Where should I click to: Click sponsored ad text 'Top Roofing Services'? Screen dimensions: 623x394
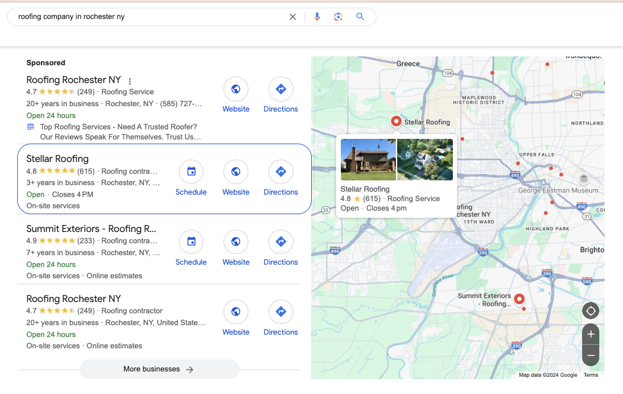point(75,127)
